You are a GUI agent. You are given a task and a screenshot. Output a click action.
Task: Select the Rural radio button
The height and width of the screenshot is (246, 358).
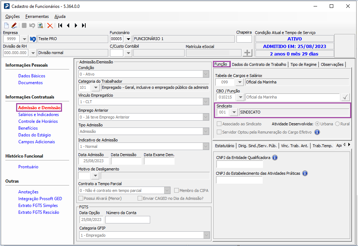coord(338,124)
